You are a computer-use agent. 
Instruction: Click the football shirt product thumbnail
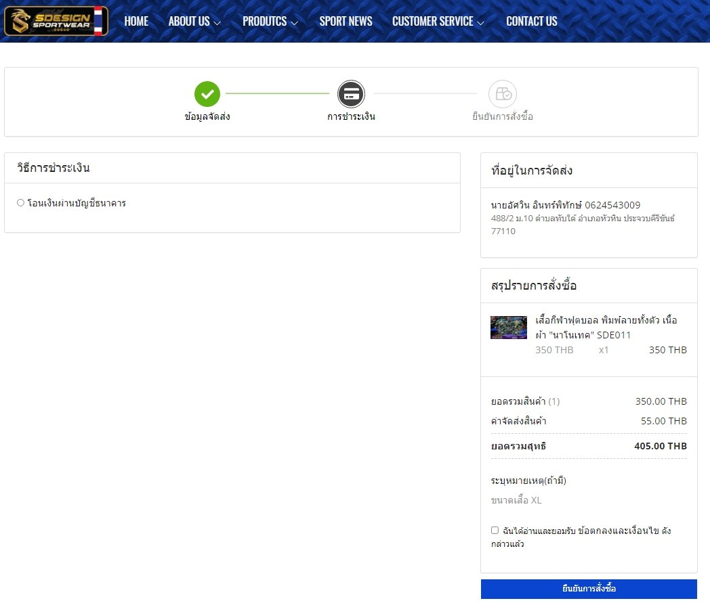[508, 327]
